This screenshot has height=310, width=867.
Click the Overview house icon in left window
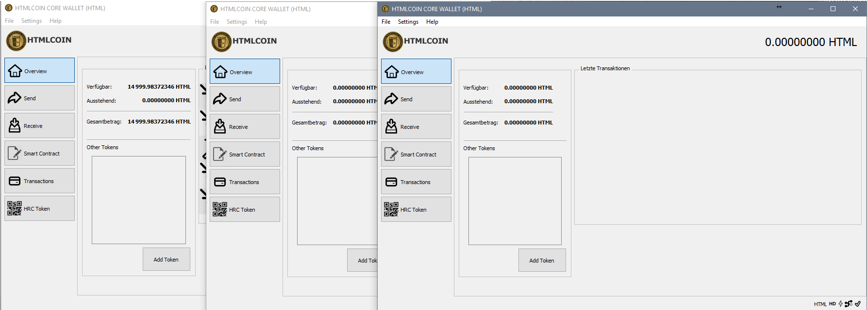point(15,71)
